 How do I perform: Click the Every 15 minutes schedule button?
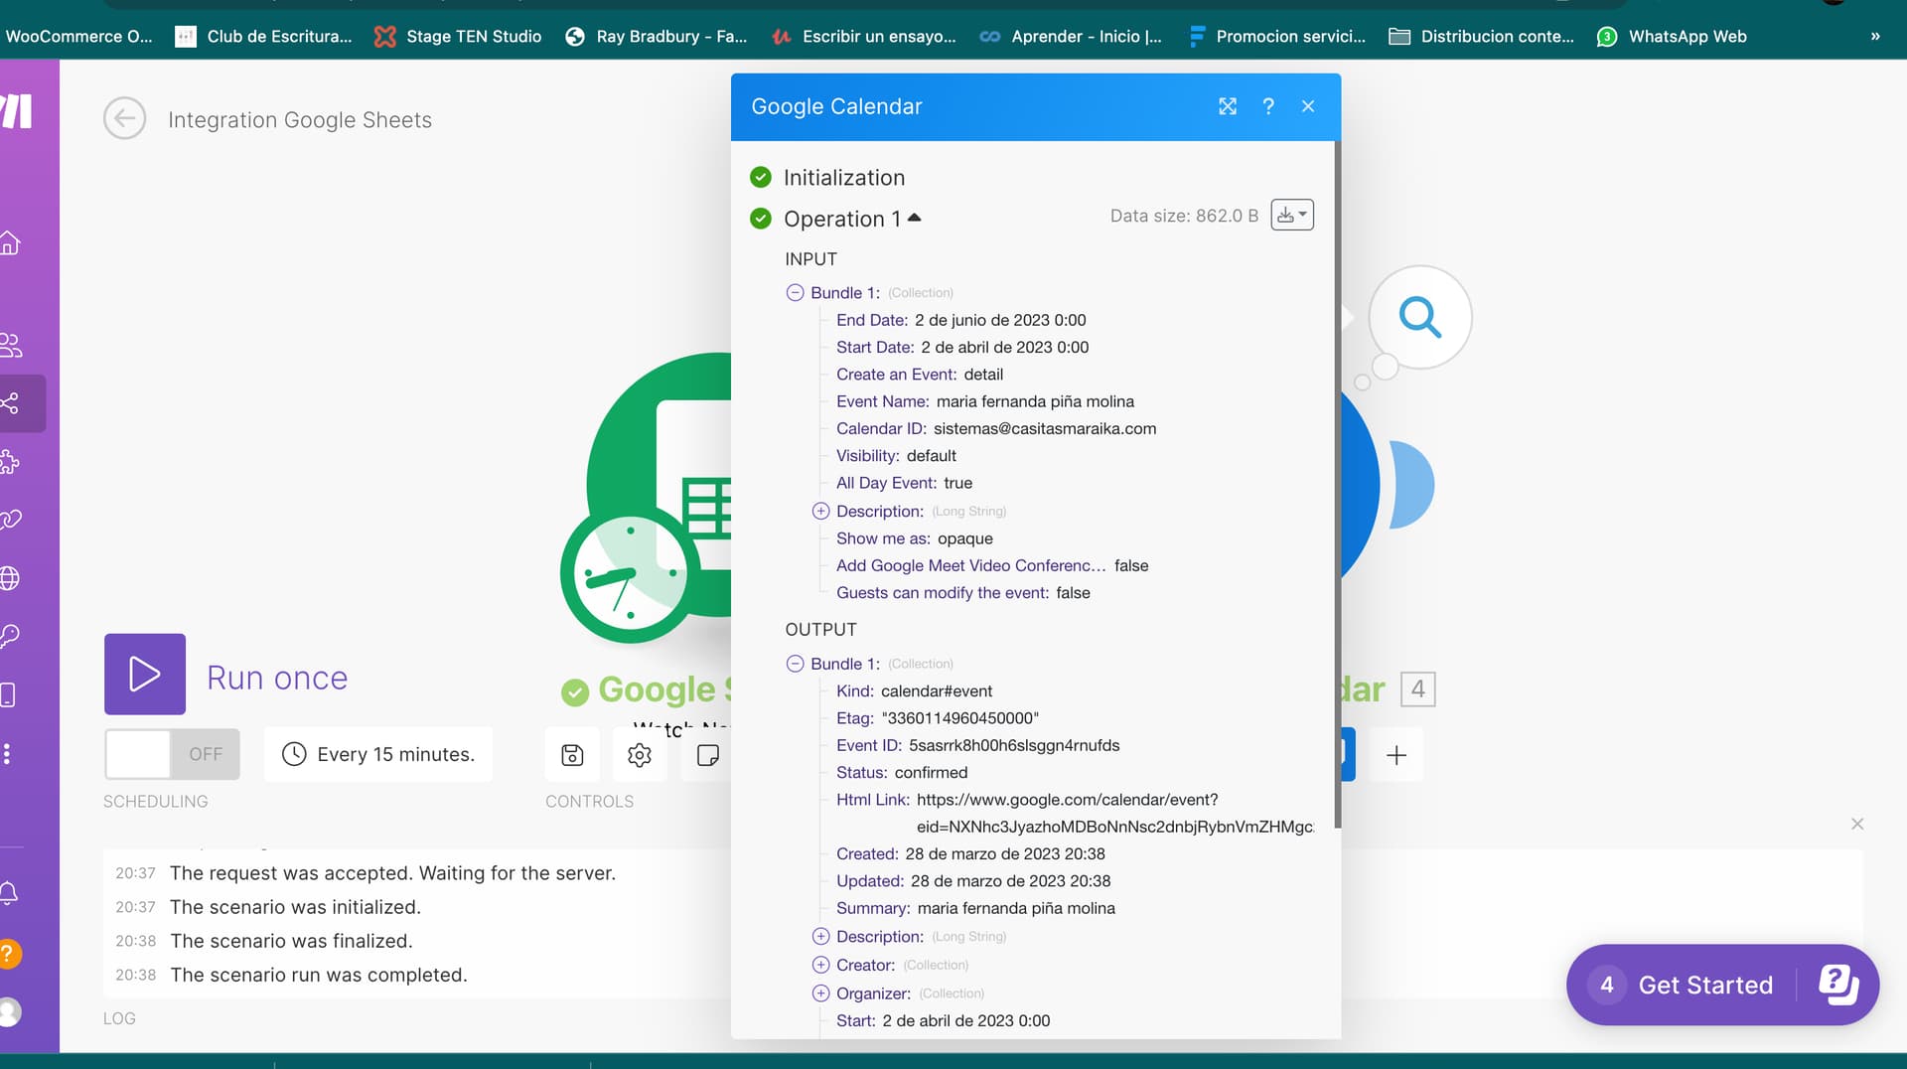[x=378, y=754]
